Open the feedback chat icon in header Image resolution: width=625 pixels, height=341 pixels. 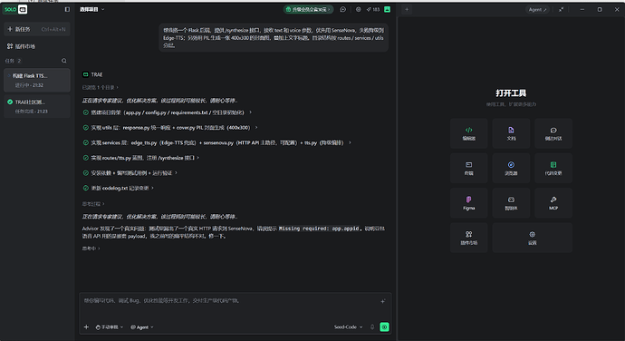[342, 9]
